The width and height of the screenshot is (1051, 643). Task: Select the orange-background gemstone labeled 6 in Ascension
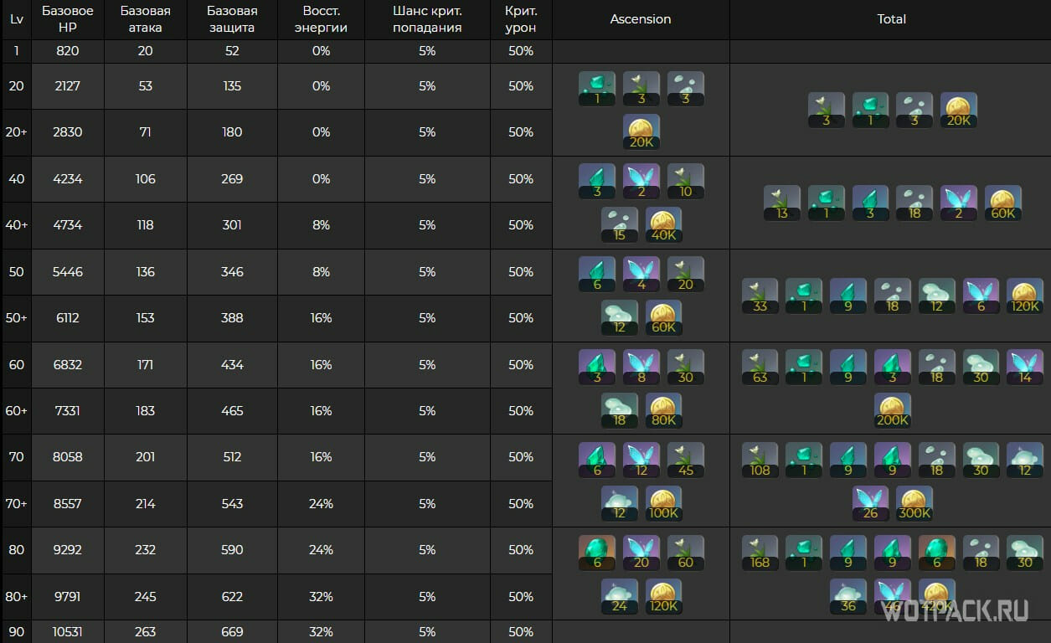coord(597,553)
